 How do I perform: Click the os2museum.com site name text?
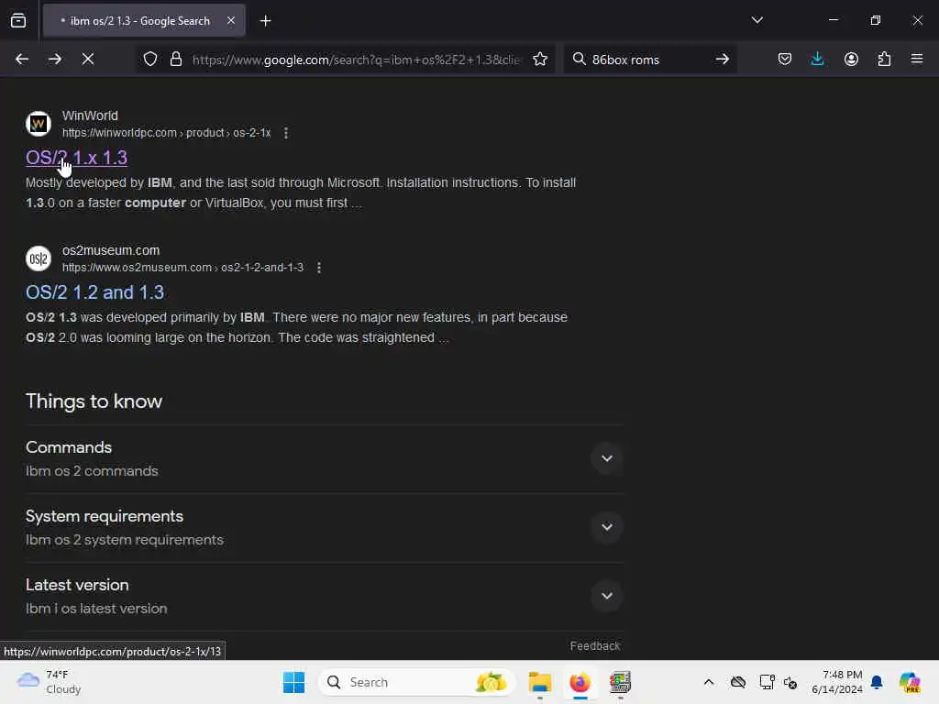tap(111, 250)
